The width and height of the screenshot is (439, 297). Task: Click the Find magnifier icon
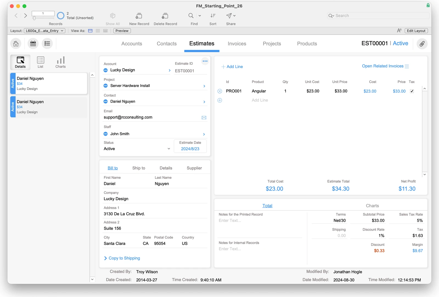coord(191,16)
